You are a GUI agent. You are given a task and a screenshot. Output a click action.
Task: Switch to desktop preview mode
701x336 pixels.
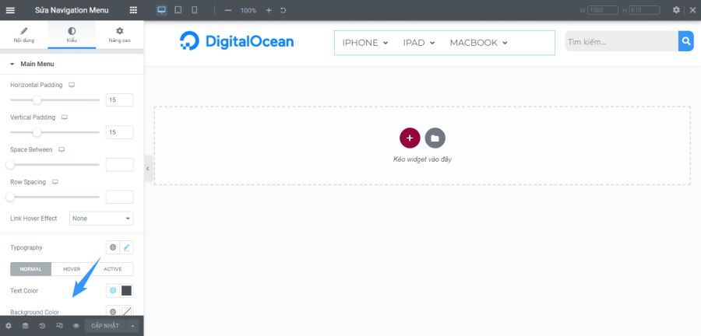click(162, 10)
